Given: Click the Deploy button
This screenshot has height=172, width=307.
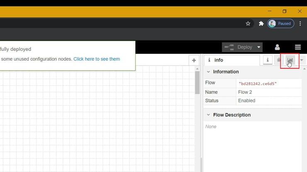Looking at the screenshot, I should (238, 47).
